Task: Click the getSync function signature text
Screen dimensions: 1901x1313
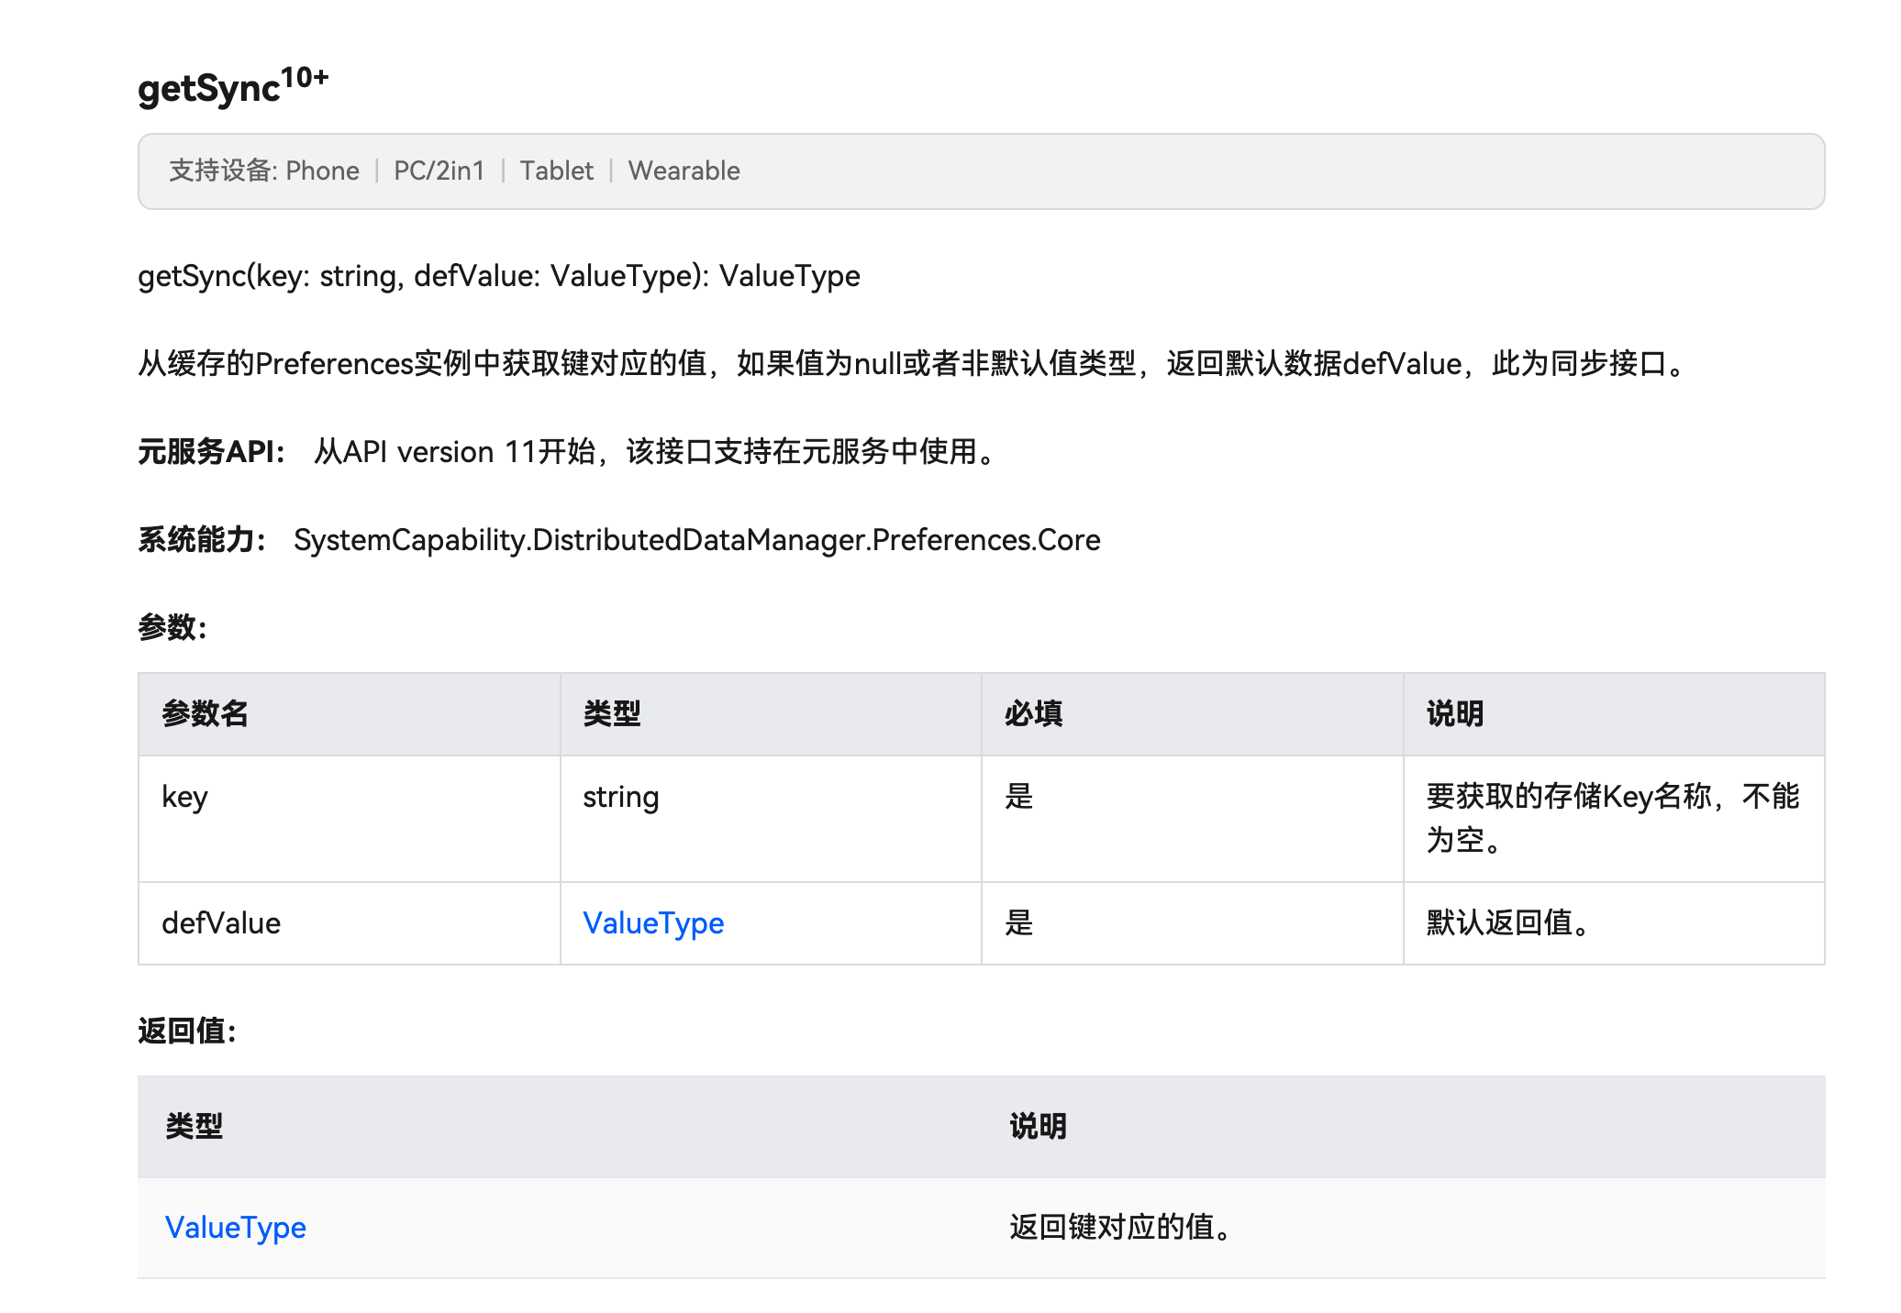Action: click(498, 276)
